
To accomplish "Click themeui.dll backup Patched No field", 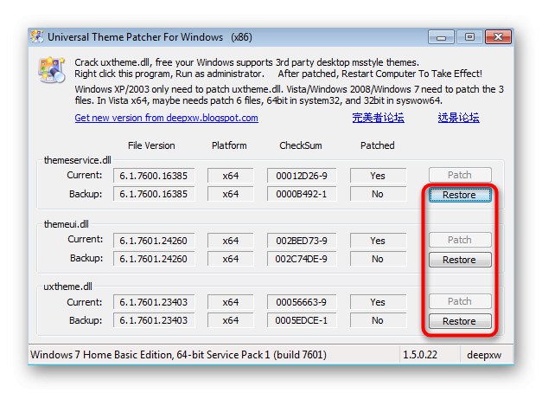I will 378,259.
